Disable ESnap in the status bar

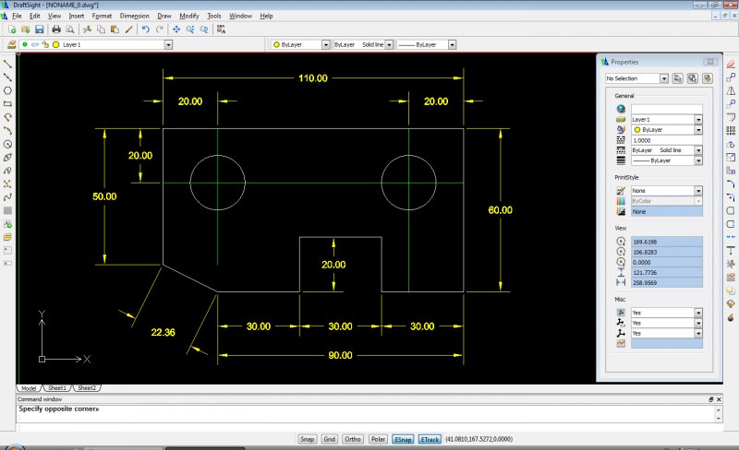pos(403,439)
